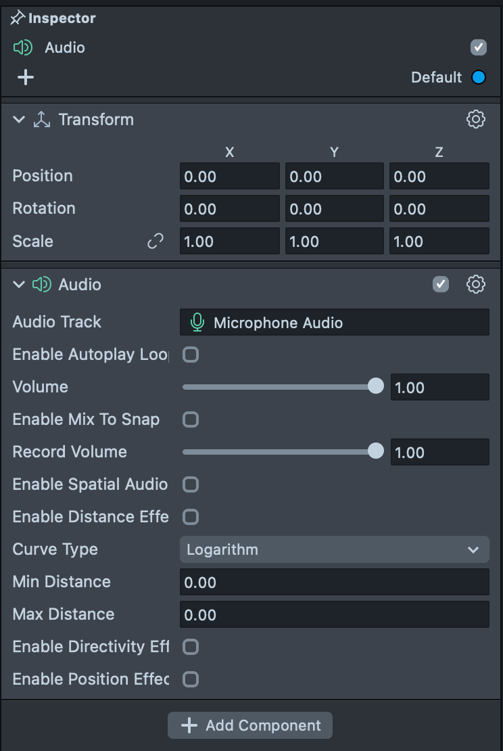
Task: Click the pin icon beside Inspector
Action: (x=18, y=18)
